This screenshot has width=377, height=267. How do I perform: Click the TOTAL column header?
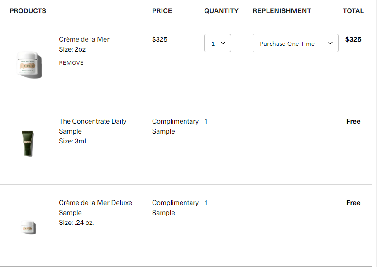(x=353, y=11)
